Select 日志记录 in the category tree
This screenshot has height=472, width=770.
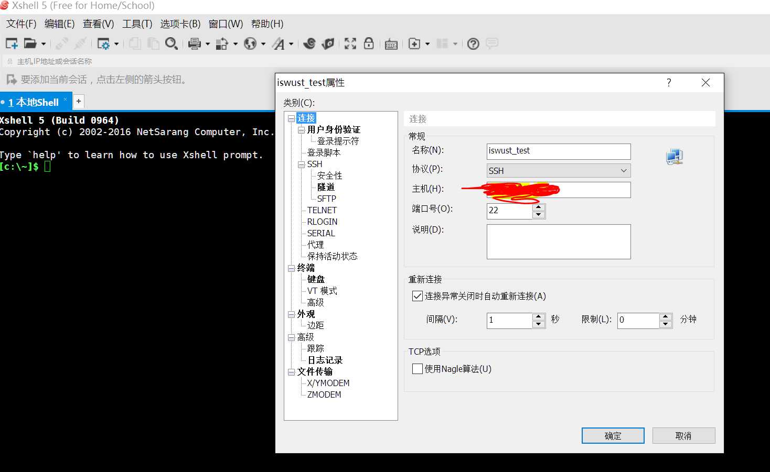pyautogui.click(x=325, y=360)
